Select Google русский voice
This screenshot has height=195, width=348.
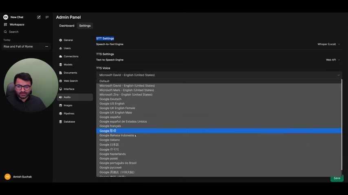(219, 167)
